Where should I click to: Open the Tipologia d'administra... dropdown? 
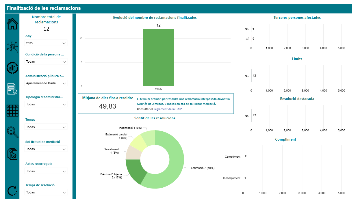46,104
